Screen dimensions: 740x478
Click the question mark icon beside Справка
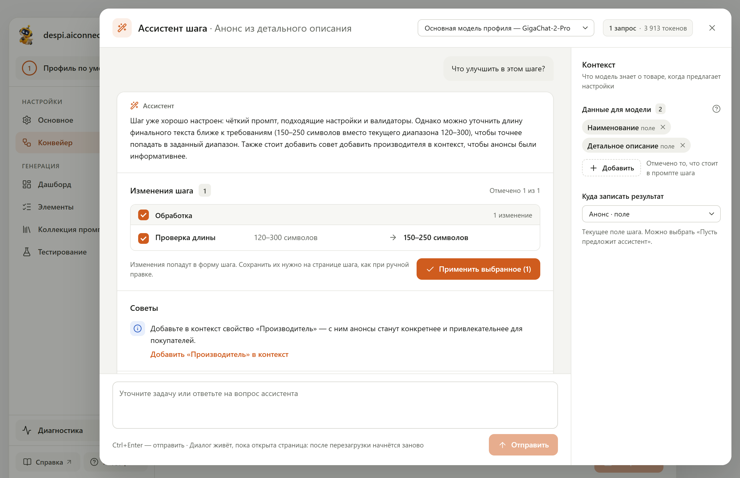[x=94, y=462]
